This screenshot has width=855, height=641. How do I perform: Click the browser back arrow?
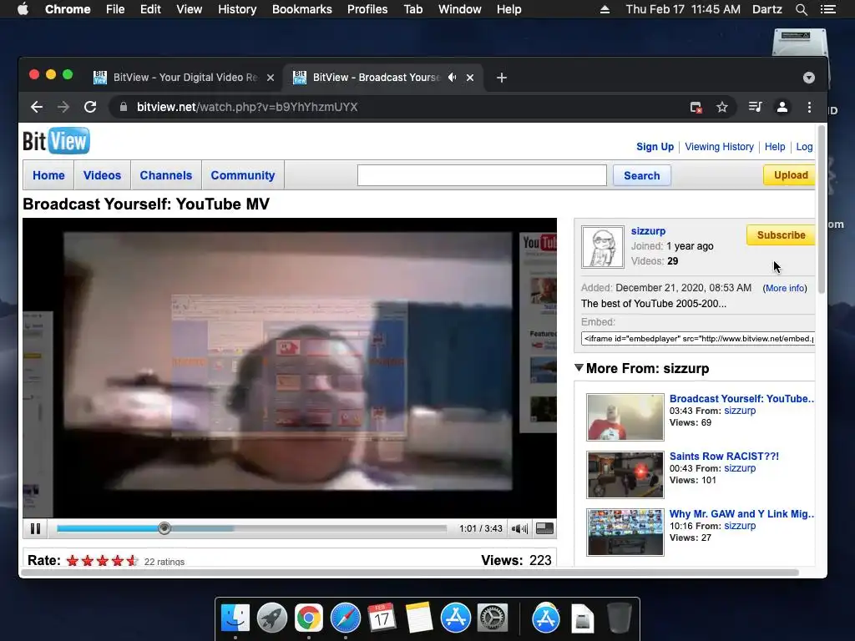pyautogui.click(x=37, y=107)
